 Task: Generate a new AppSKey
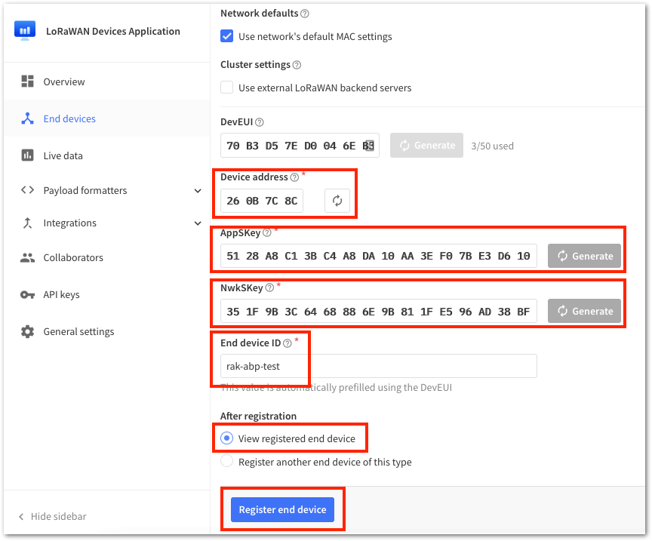[x=584, y=256]
